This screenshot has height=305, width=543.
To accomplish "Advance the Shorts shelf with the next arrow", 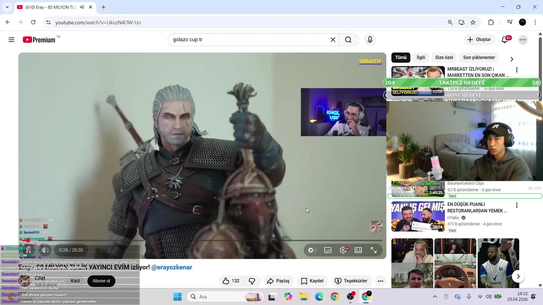I will pyautogui.click(x=518, y=277).
